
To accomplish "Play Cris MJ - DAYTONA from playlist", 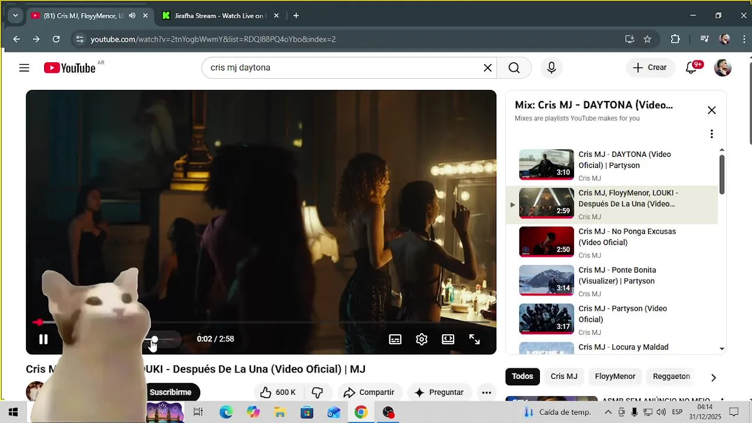I will [612, 166].
